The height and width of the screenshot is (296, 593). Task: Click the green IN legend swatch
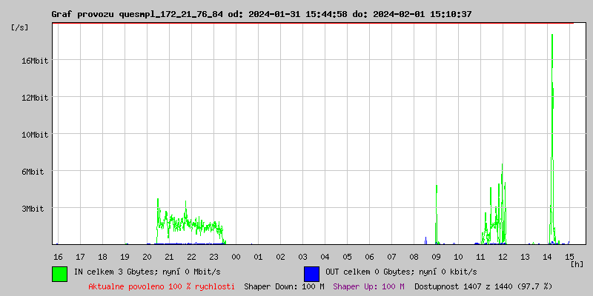(59, 273)
